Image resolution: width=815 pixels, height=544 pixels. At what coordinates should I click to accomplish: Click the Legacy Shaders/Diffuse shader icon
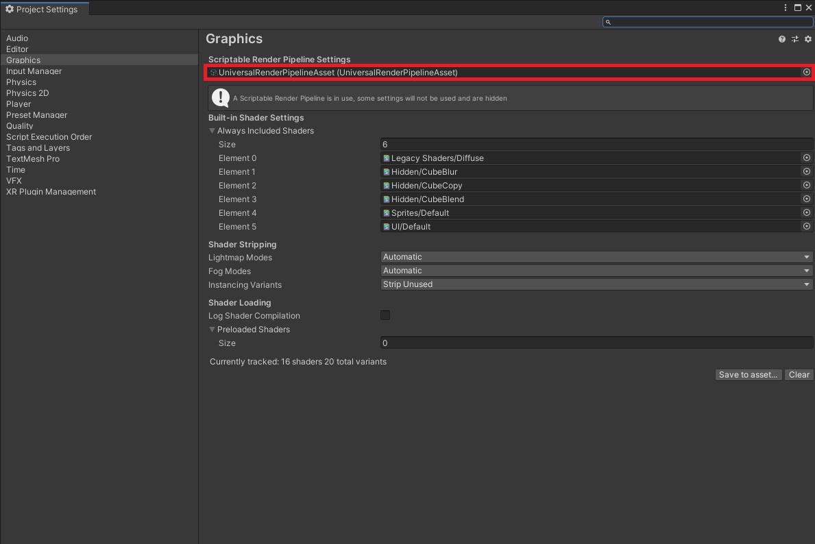click(x=386, y=158)
